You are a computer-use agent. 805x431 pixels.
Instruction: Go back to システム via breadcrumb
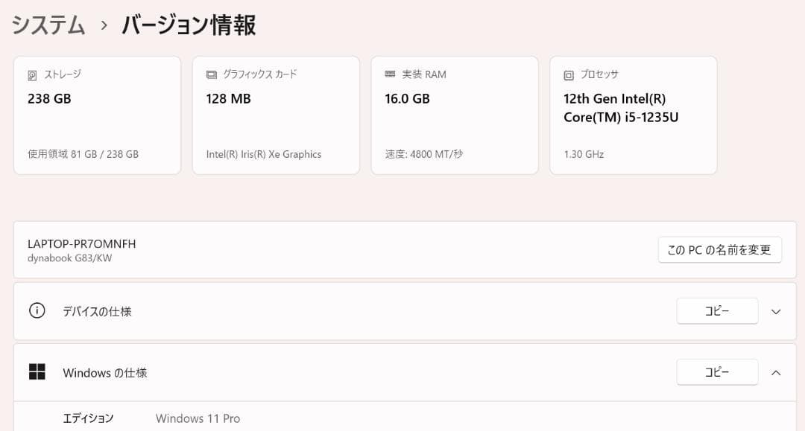(x=48, y=25)
